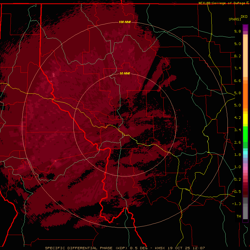Image resolution: width=250 pixels, height=250 pixels.
Task: Click the "2.6" value on the color scale
Action: [237, 142]
